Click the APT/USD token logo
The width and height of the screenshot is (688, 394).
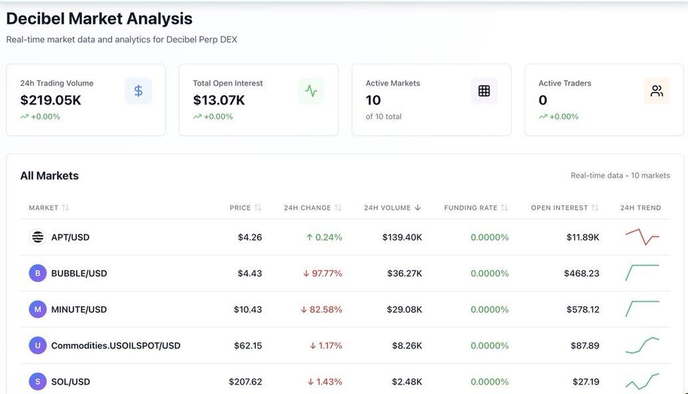pyautogui.click(x=37, y=237)
